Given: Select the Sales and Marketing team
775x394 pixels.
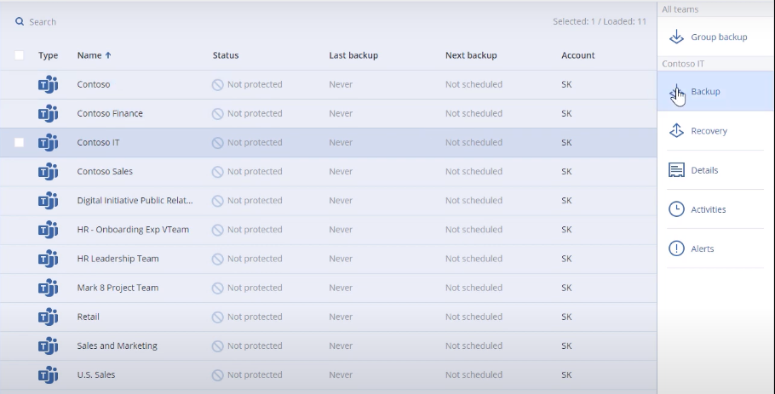Looking at the screenshot, I should click(x=328, y=346).
